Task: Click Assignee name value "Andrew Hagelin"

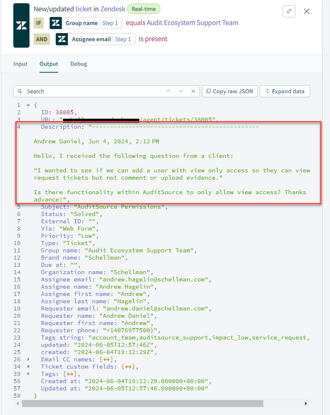Action: click(x=125, y=287)
